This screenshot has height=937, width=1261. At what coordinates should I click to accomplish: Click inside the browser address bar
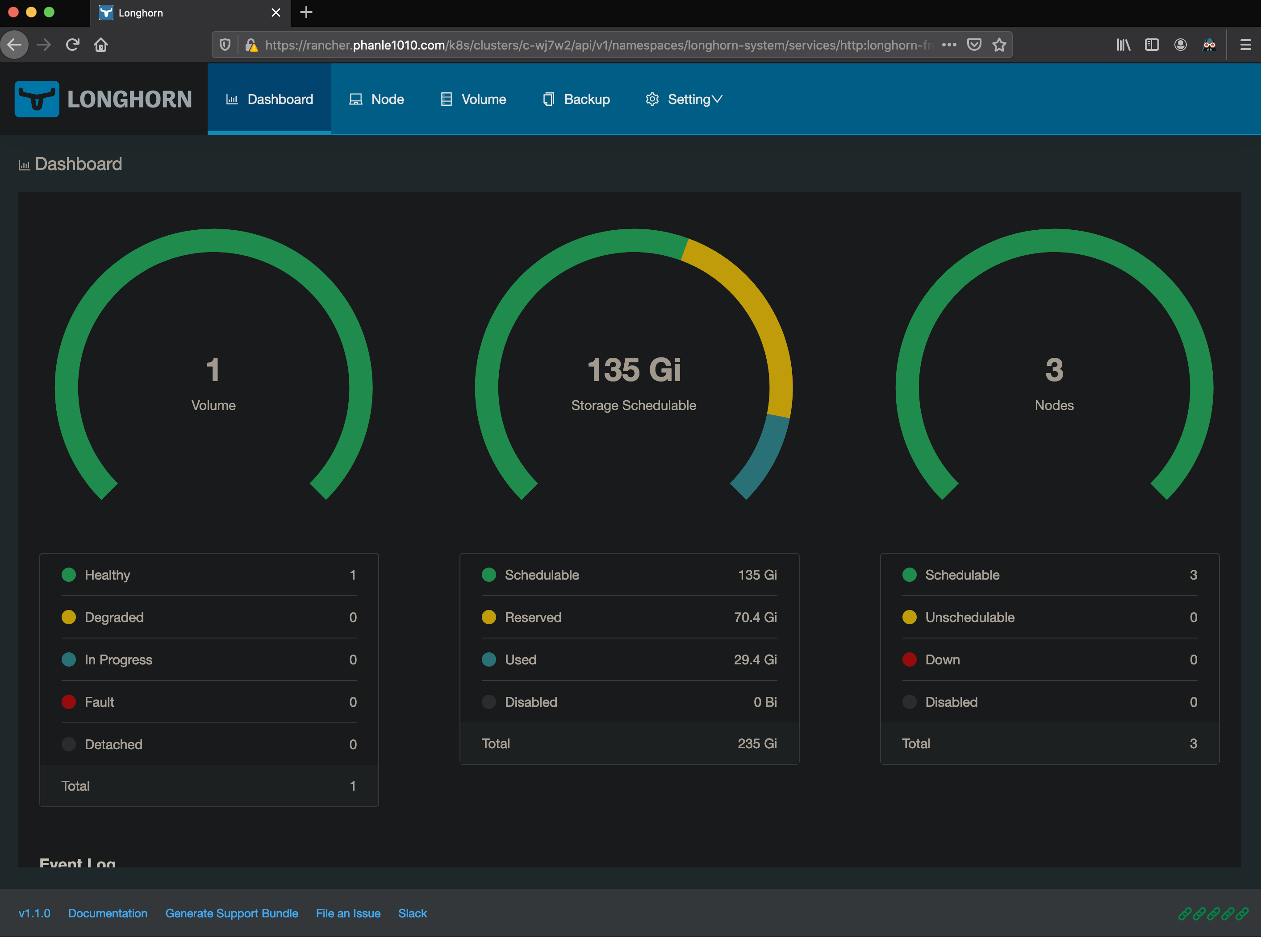click(x=568, y=44)
